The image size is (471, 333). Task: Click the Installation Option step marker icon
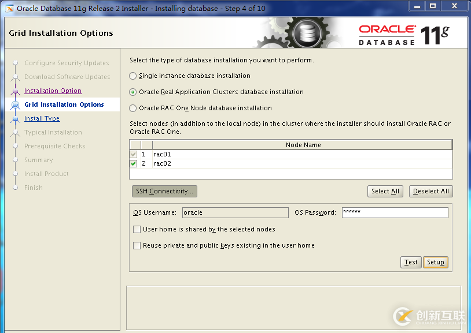click(15, 91)
